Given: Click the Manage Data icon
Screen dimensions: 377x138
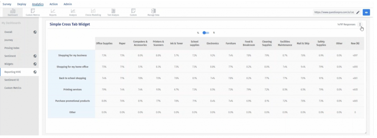Looking at the screenshot, I should click(153, 12).
